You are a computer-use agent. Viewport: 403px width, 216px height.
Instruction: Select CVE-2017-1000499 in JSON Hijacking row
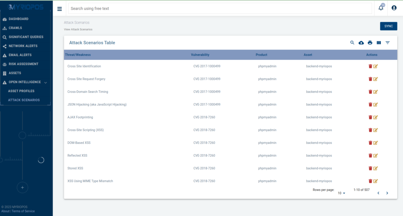pos(207,105)
